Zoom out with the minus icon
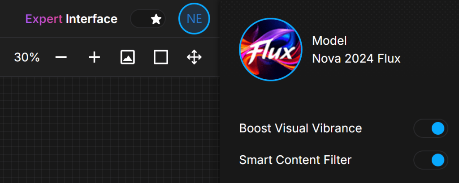This screenshot has width=459, height=183. (61, 57)
